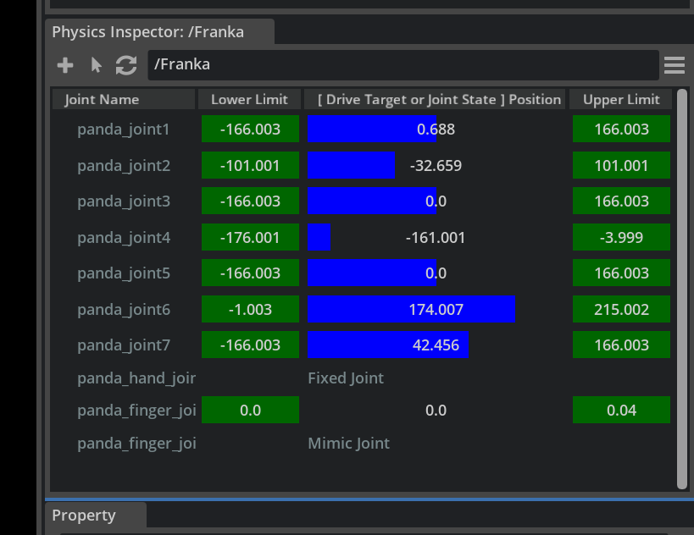Edit panda_joint7 upper limit field
694x535 pixels.
pyautogui.click(x=621, y=345)
